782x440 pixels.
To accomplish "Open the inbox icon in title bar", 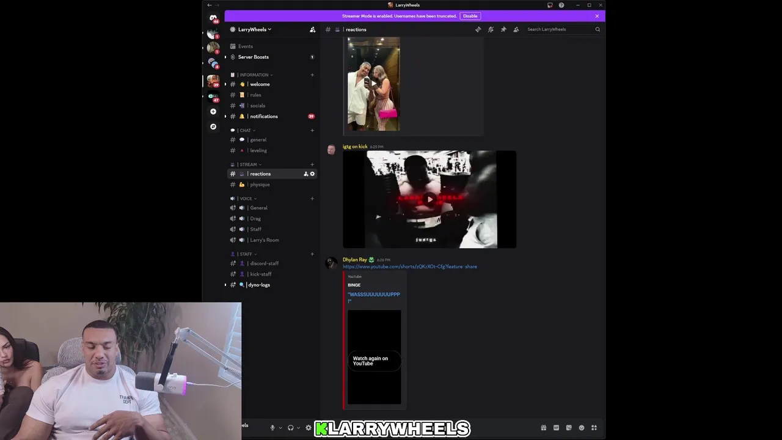I will coord(550,5).
